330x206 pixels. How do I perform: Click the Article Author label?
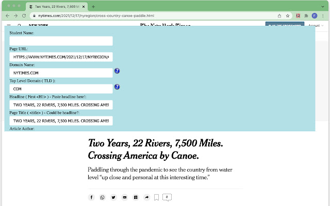(x=22, y=129)
